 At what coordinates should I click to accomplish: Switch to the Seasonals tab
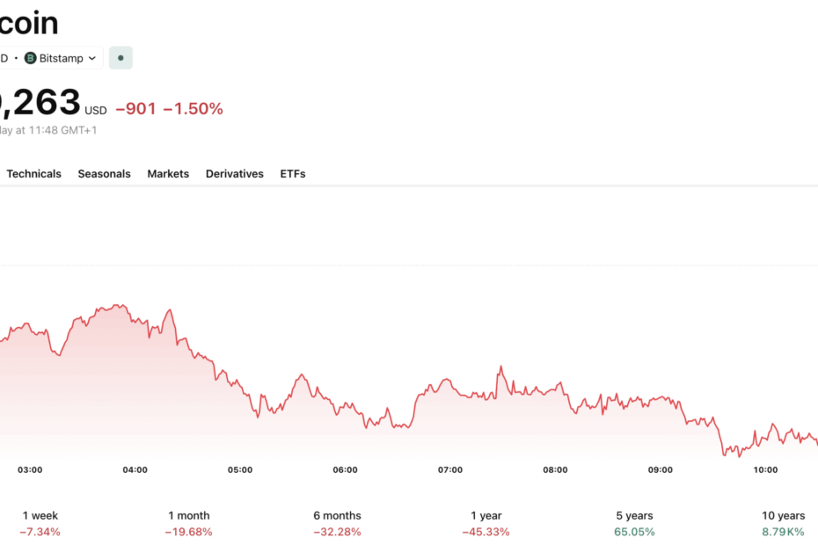point(105,174)
